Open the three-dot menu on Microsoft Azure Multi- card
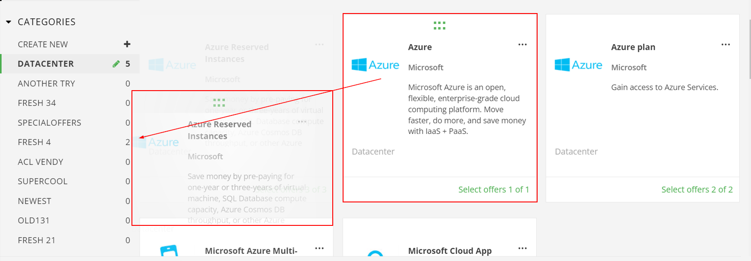This screenshot has width=751, height=261. [319, 248]
